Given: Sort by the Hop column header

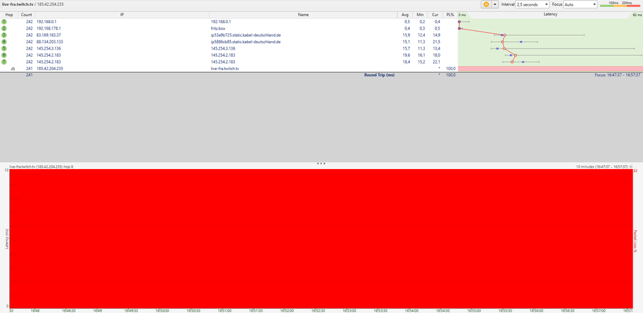Looking at the screenshot, I should pyautogui.click(x=9, y=15).
